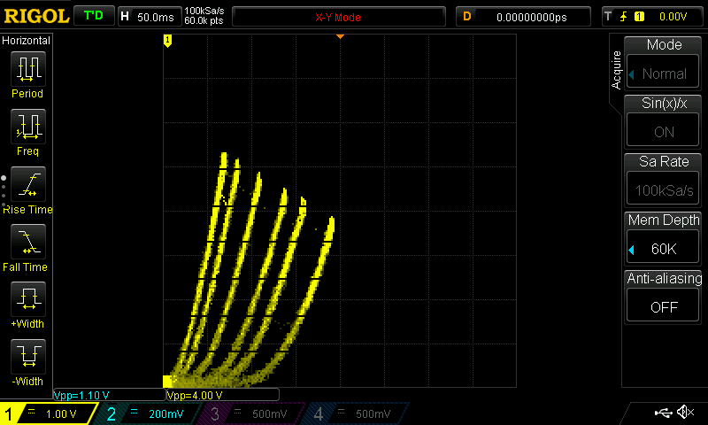708x425 pixels.
Task: Select the Fall Time measurement icon
Action: pyautogui.click(x=28, y=242)
